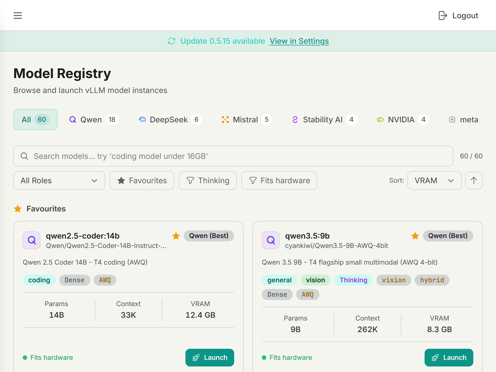Launch the qwen2.5-coder:14b model
Screen dimensions: 496x372
coord(210,357)
